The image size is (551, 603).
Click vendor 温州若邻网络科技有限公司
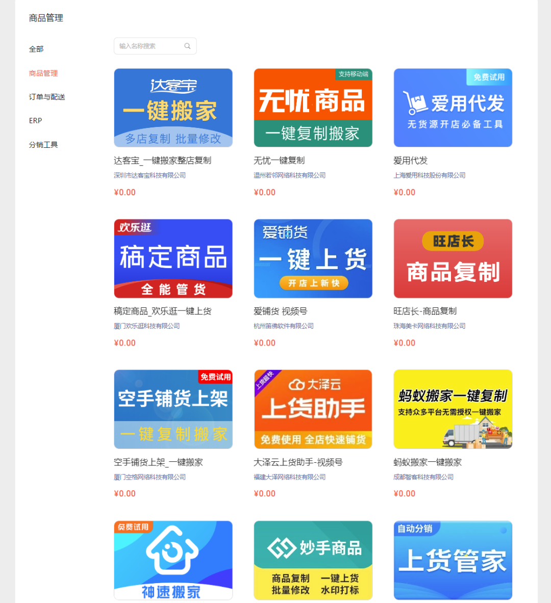click(x=290, y=175)
